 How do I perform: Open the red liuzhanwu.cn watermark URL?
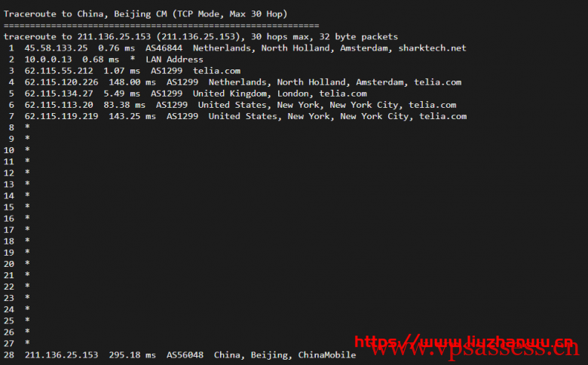[x=464, y=342]
